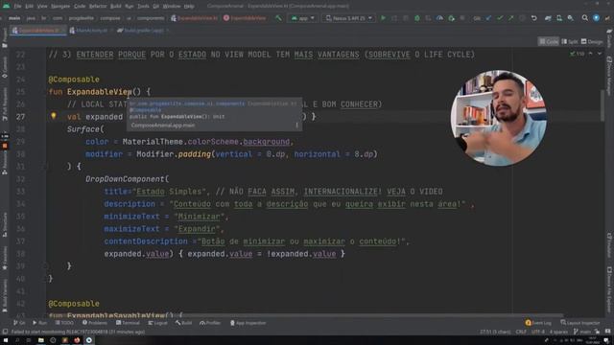Open the Build menu
Viewport: 614px width, 345px height.
coord(115,7)
